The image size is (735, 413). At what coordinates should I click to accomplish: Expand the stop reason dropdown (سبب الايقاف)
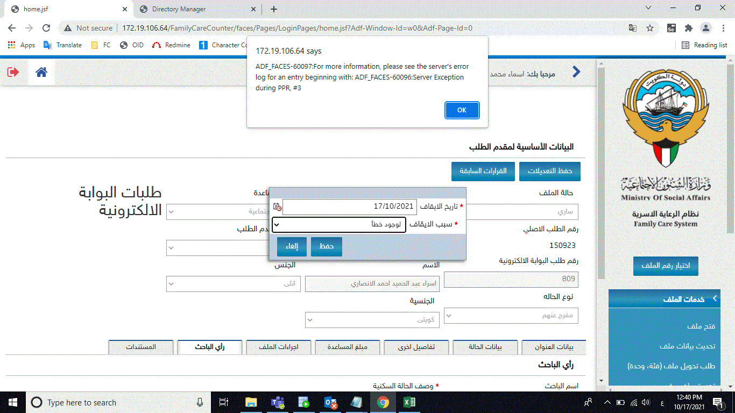coord(339,224)
